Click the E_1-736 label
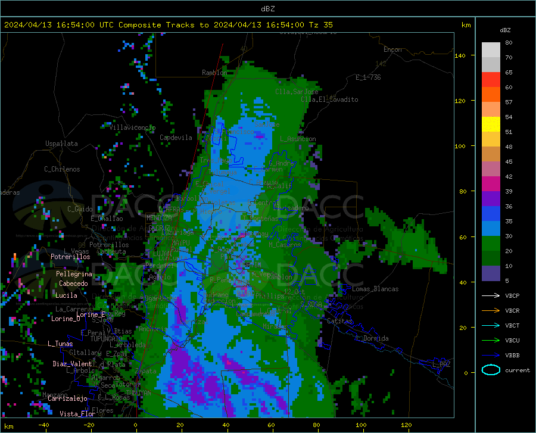This screenshot has height=433, width=536. pyautogui.click(x=368, y=77)
